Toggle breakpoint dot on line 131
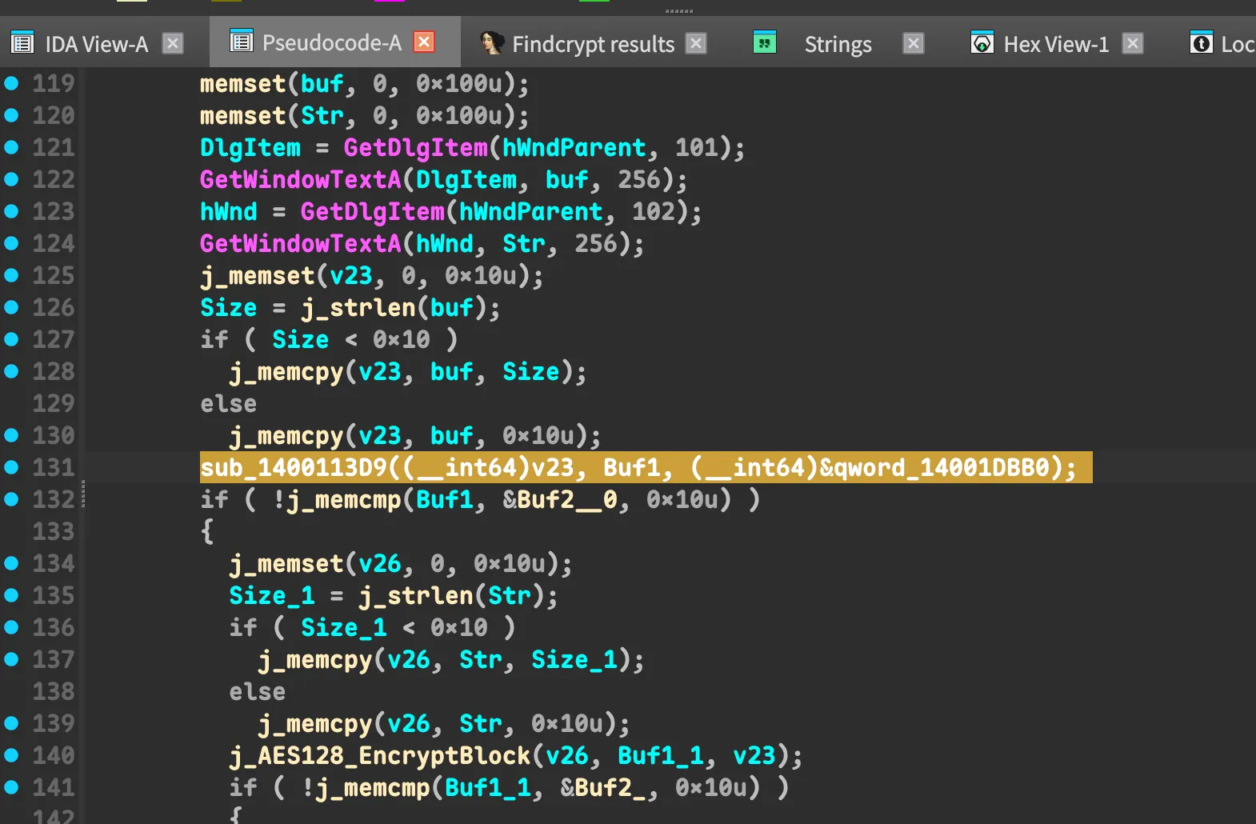Image resolution: width=1256 pixels, height=824 pixels. pos(12,467)
